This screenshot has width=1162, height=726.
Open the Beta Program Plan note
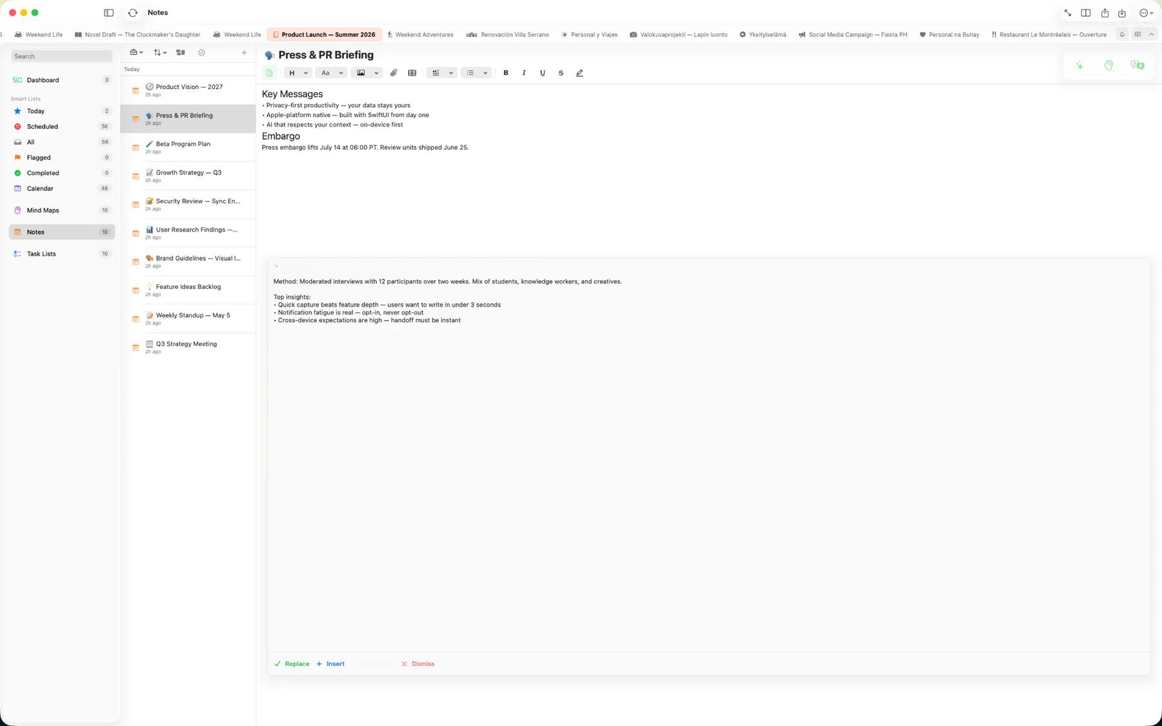[188, 148]
